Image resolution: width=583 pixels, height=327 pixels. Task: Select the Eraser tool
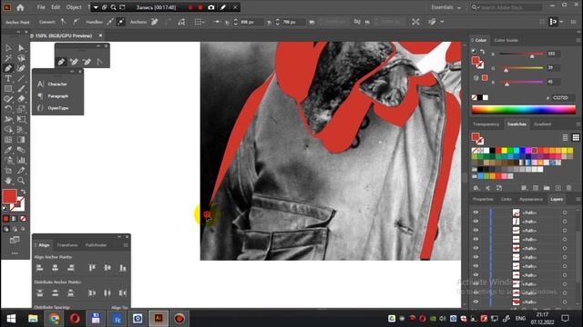coord(21,99)
